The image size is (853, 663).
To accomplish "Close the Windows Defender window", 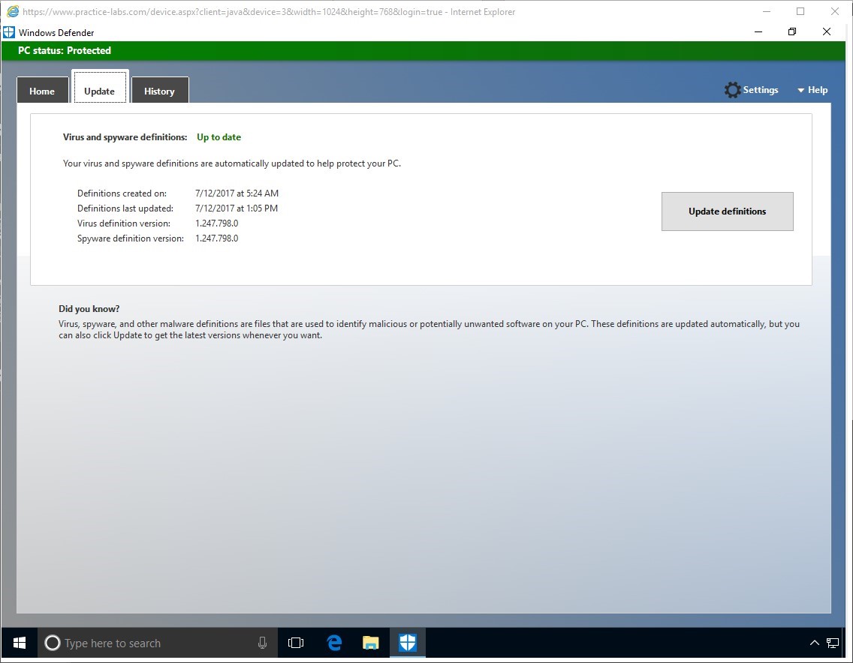I will click(827, 31).
